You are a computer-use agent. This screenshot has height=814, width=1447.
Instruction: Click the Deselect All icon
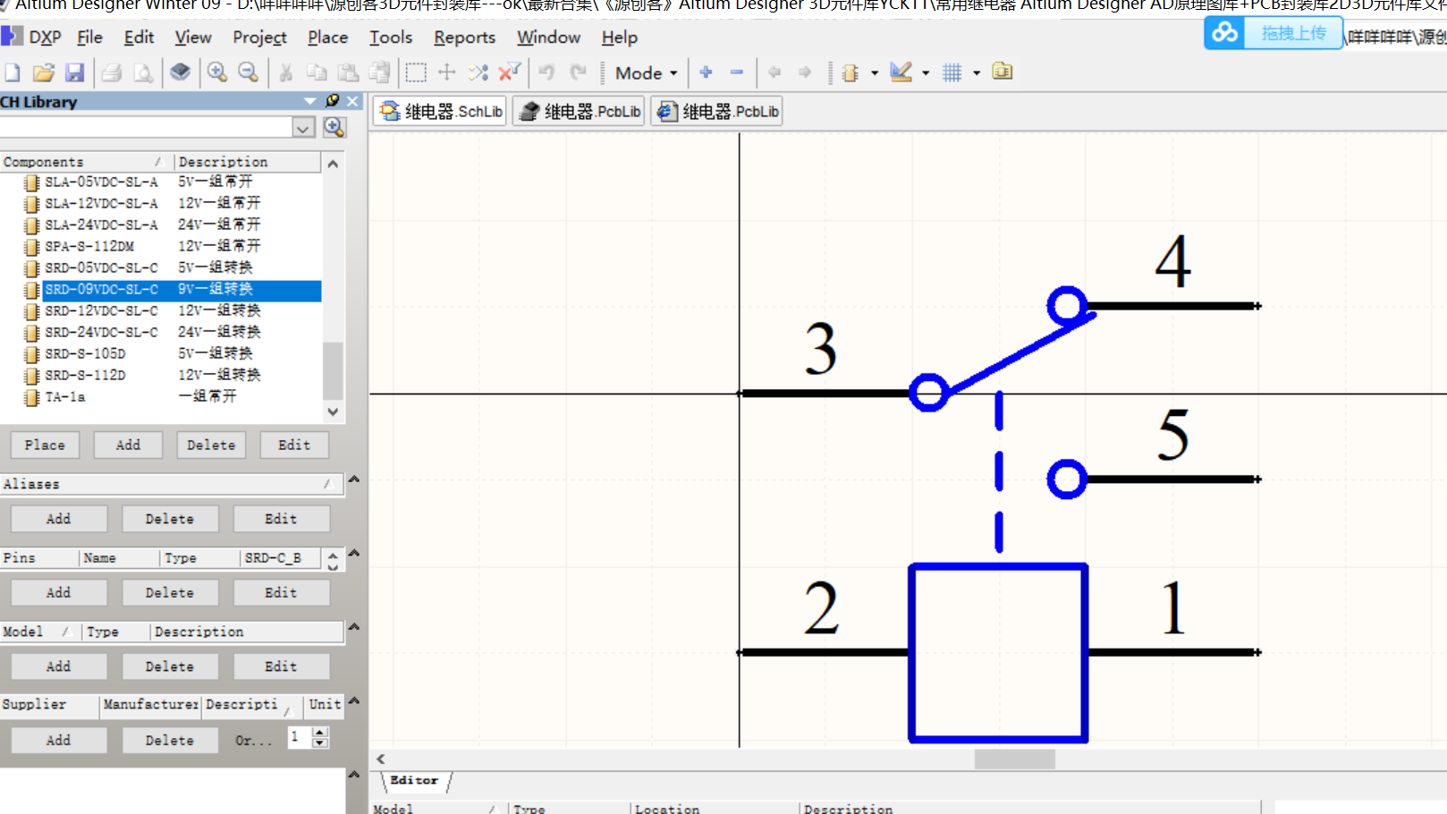pyautogui.click(x=478, y=72)
